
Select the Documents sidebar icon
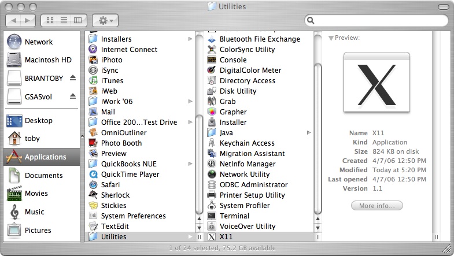pyautogui.click(x=14, y=175)
